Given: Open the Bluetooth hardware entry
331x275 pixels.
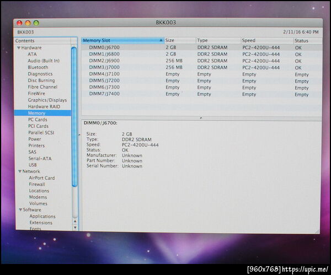Looking at the screenshot, I should (x=38, y=67).
